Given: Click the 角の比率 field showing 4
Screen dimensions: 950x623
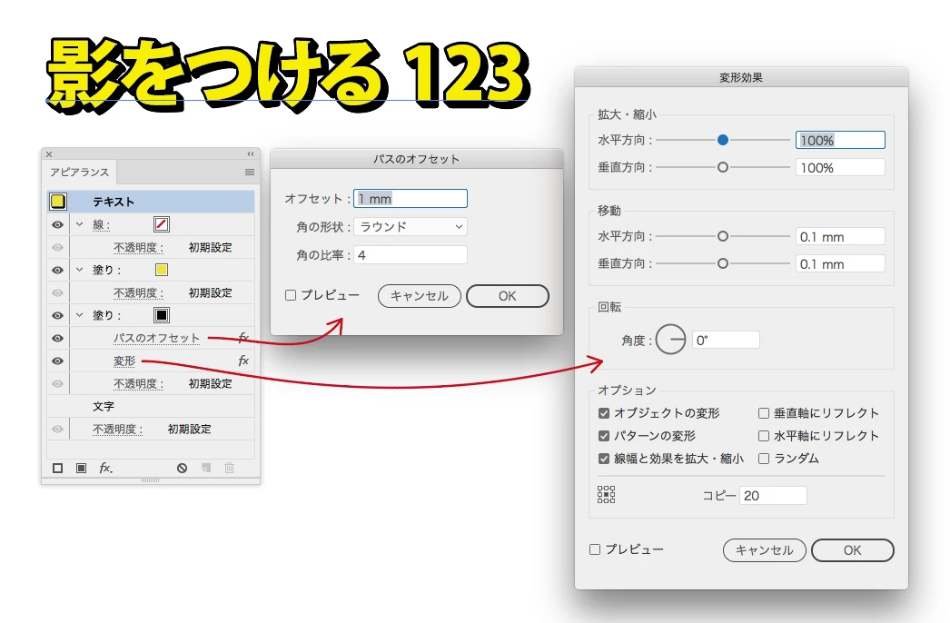Looking at the screenshot, I should coord(411,254).
